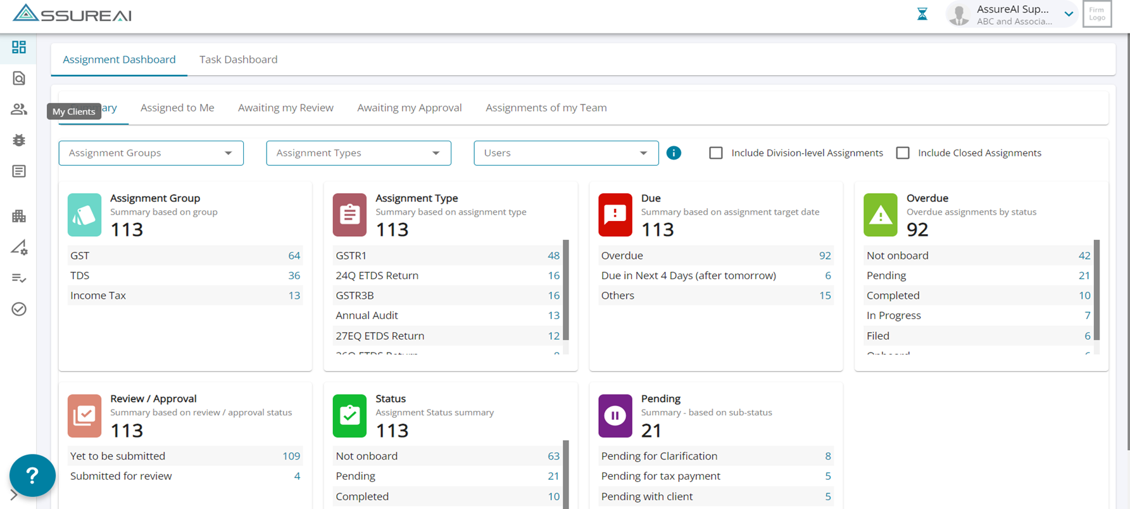Viewport: 1130px width, 509px height.
Task: Click the blue info icon beside Users
Action: [x=674, y=153]
